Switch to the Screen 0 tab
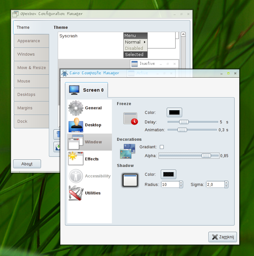Image resolution: width=254 pixels, height=256 pixels. (x=86, y=90)
